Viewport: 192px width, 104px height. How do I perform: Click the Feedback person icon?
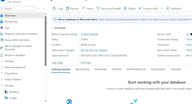pos(168,8)
